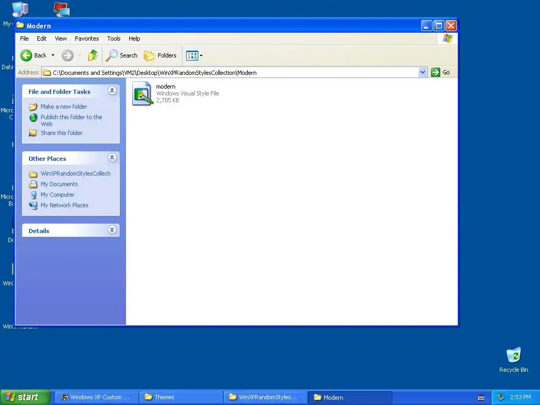The height and width of the screenshot is (405, 540).
Task: Click the system tray network icon
Action: [500, 398]
